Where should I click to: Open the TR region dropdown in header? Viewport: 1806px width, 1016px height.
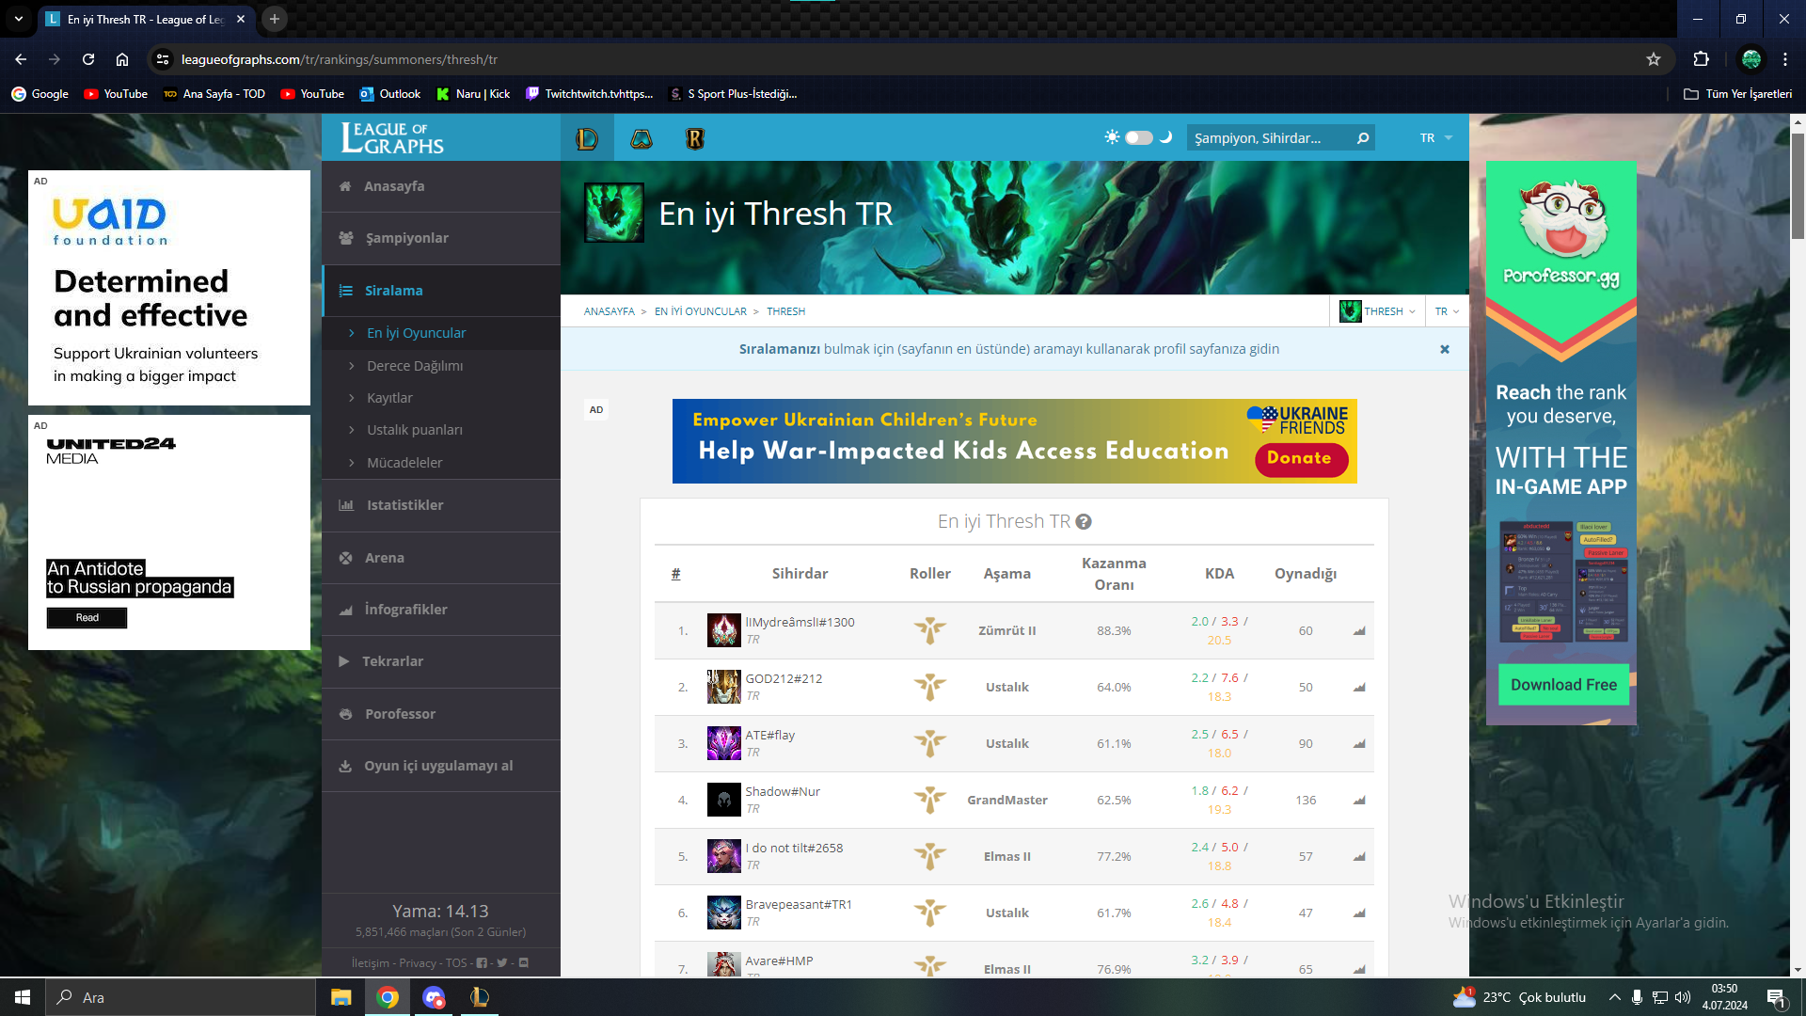[x=1436, y=138]
